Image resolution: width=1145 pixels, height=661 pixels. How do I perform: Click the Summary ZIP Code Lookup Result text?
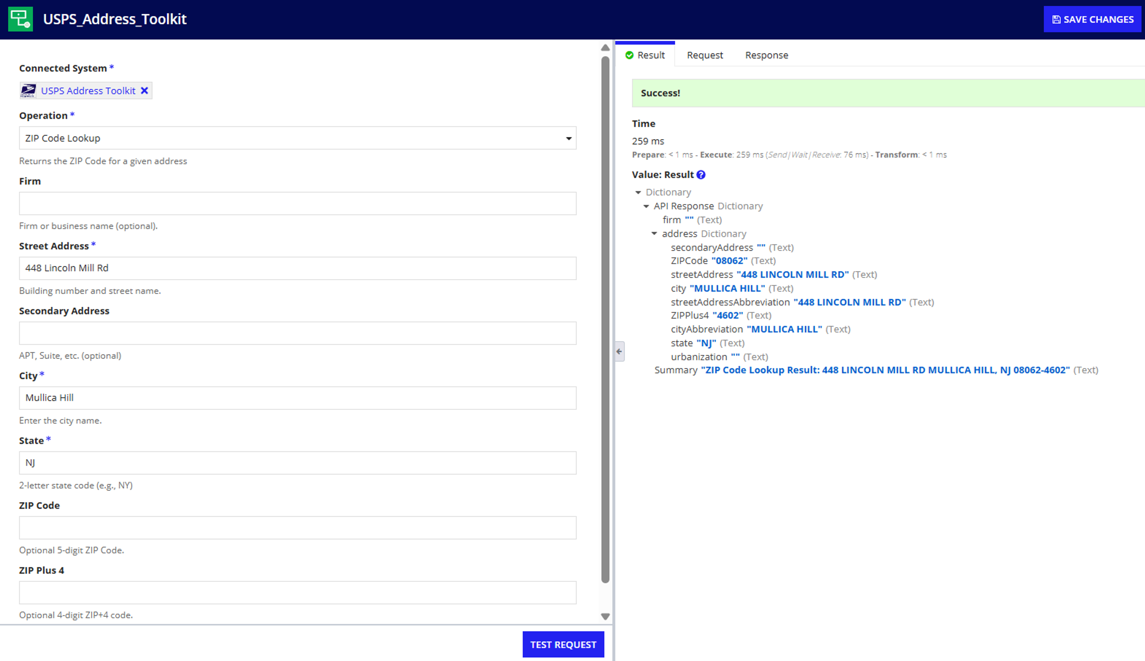(885, 370)
